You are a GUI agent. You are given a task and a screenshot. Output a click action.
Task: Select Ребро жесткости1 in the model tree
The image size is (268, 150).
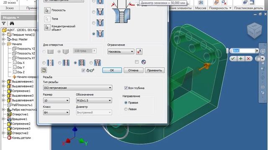pyautogui.click(x=24, y=110)
